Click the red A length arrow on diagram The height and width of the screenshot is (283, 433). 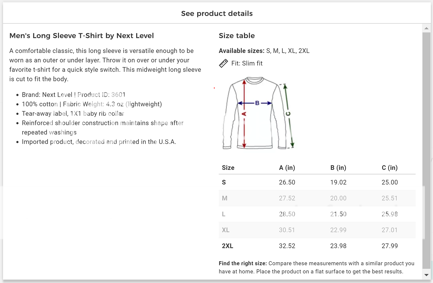pos(244,114)
